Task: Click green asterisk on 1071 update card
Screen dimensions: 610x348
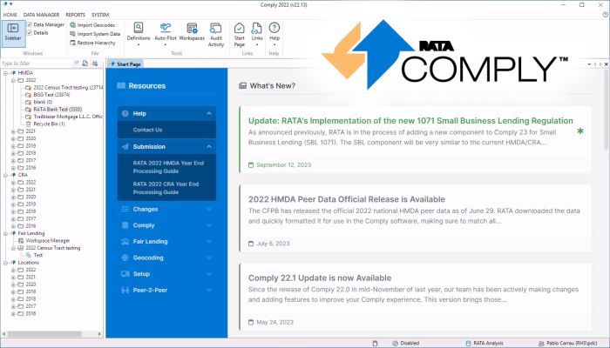Action: point(580,130)
